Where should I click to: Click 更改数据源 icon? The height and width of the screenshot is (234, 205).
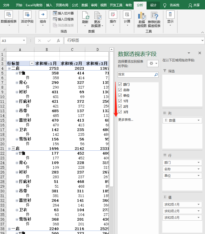coord(98,15)
